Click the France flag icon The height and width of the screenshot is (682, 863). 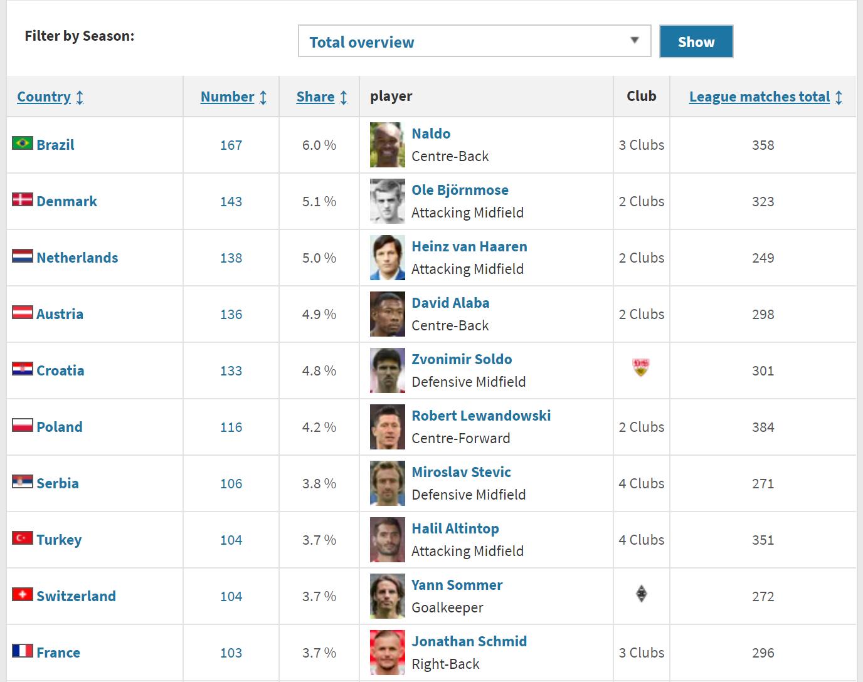(x=23, y=651)
